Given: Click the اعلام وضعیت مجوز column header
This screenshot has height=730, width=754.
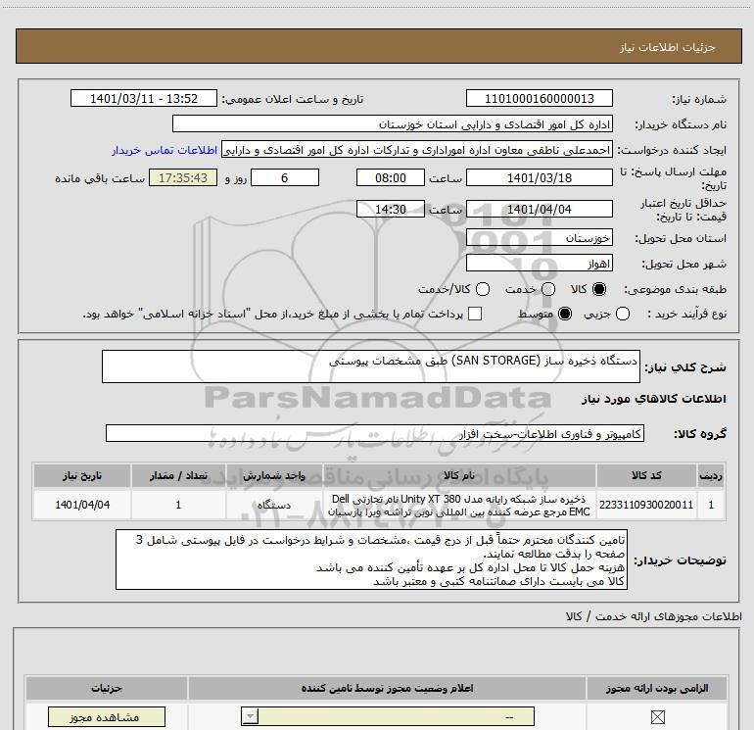Looking at the screenshot, I should (x=387, y=688).
